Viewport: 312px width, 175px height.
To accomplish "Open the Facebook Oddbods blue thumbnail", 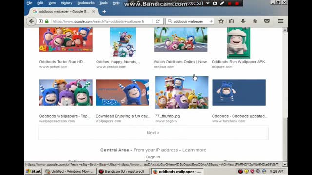I will click(239, 93).
